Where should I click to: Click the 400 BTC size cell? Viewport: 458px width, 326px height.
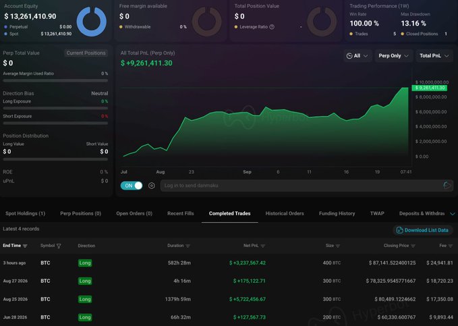[331, 263]
